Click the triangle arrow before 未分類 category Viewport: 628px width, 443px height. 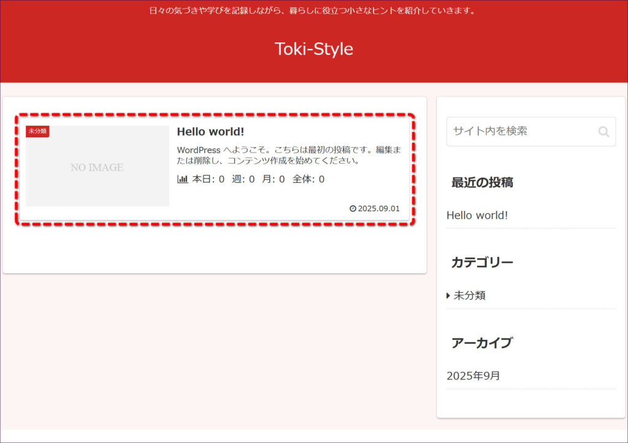pos(448,296)
